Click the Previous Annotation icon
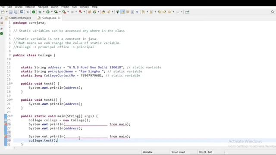This screenshot has width=276, height=155. click(x=151, y=12)
